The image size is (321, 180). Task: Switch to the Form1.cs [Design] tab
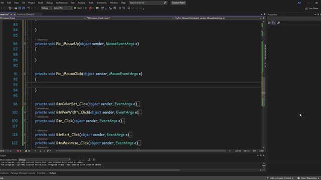(x=26, y=14)
